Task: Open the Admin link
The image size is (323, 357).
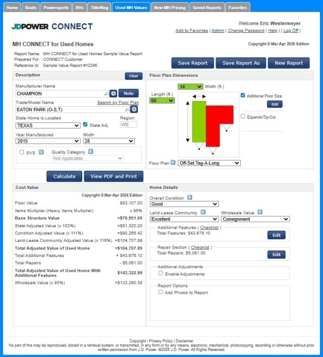Action: click(x=218, y=30)
